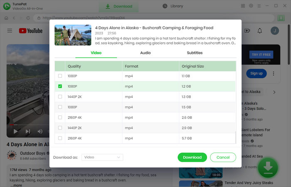This screenshot has height=187, width=291.
Task: Click the URL address field
Action: pyautogui.click(x=154, y=18)
